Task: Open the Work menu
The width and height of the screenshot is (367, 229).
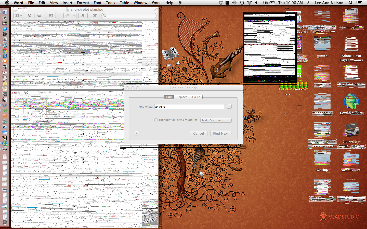Action: (x=156, y=3)
